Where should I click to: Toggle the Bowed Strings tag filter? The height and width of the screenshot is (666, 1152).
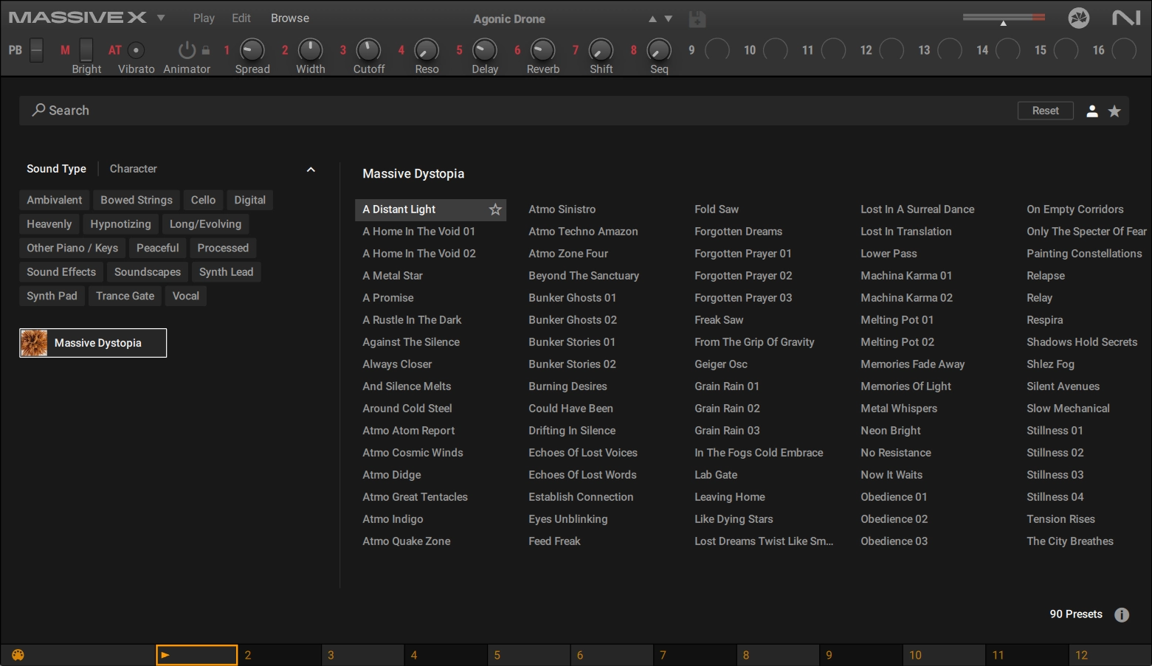[137, 200]
